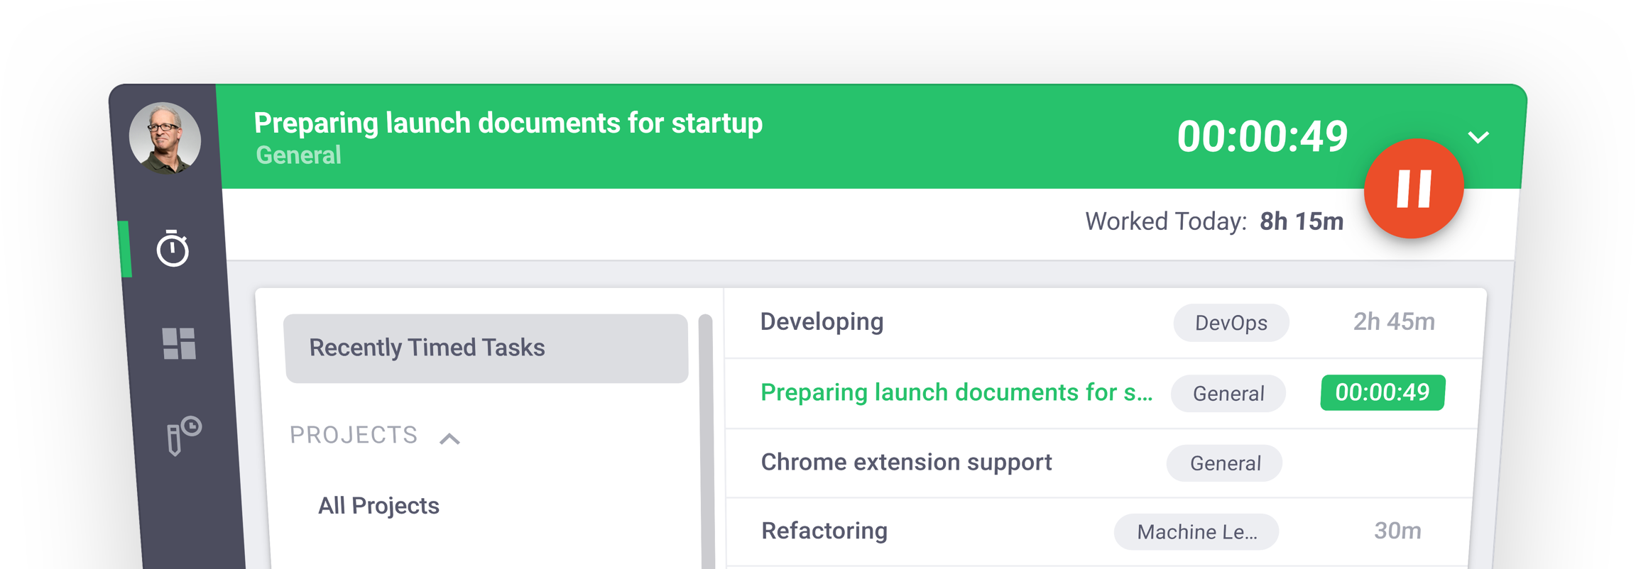This screenshot has width=1636, height=569.
Task: Expand the header chevron dropdown arrow
Action: (x=1478, y=137)
